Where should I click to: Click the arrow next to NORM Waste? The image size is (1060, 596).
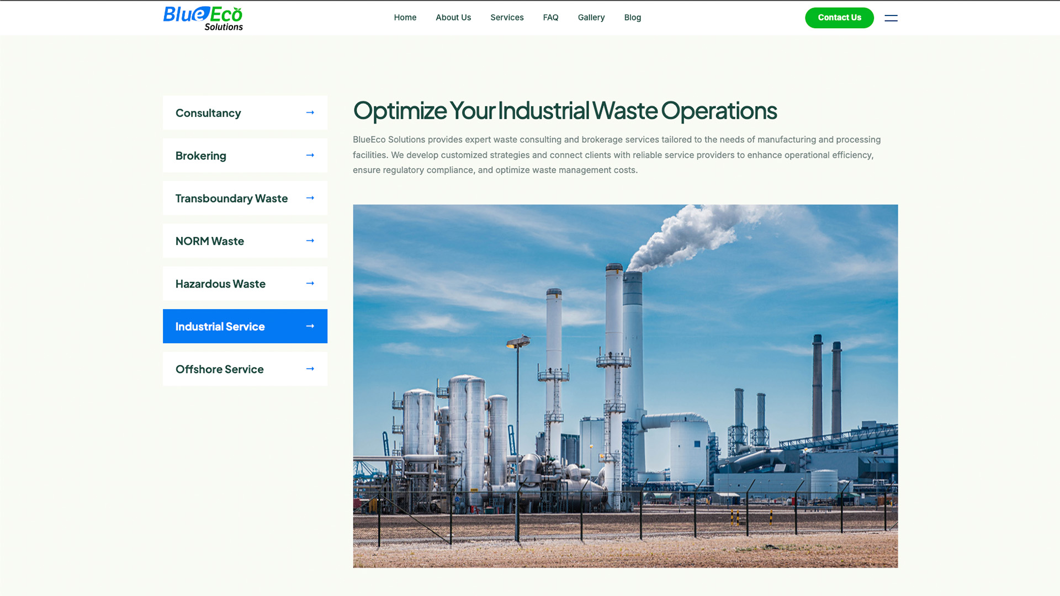pos(310,241)
